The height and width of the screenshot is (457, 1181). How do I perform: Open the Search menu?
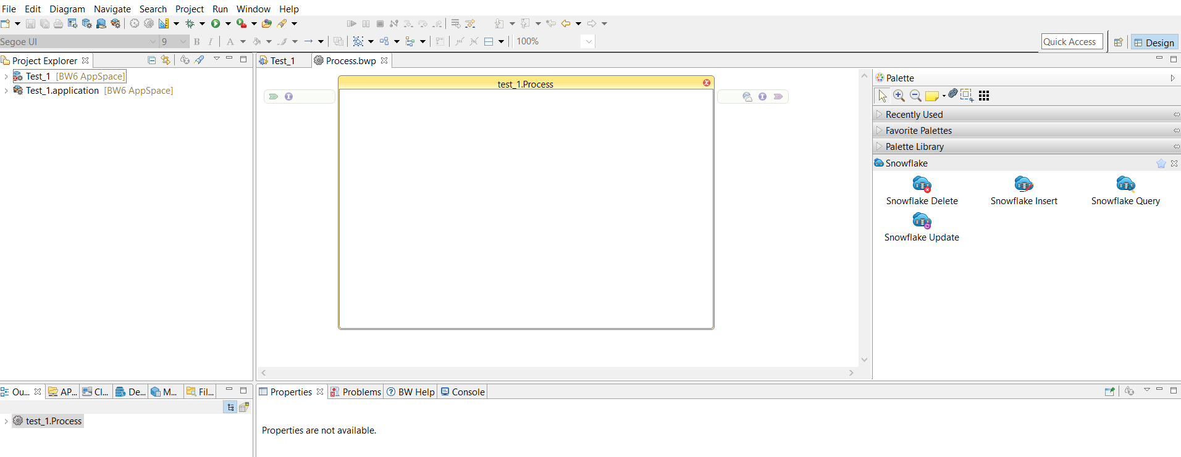coord(153,9)
